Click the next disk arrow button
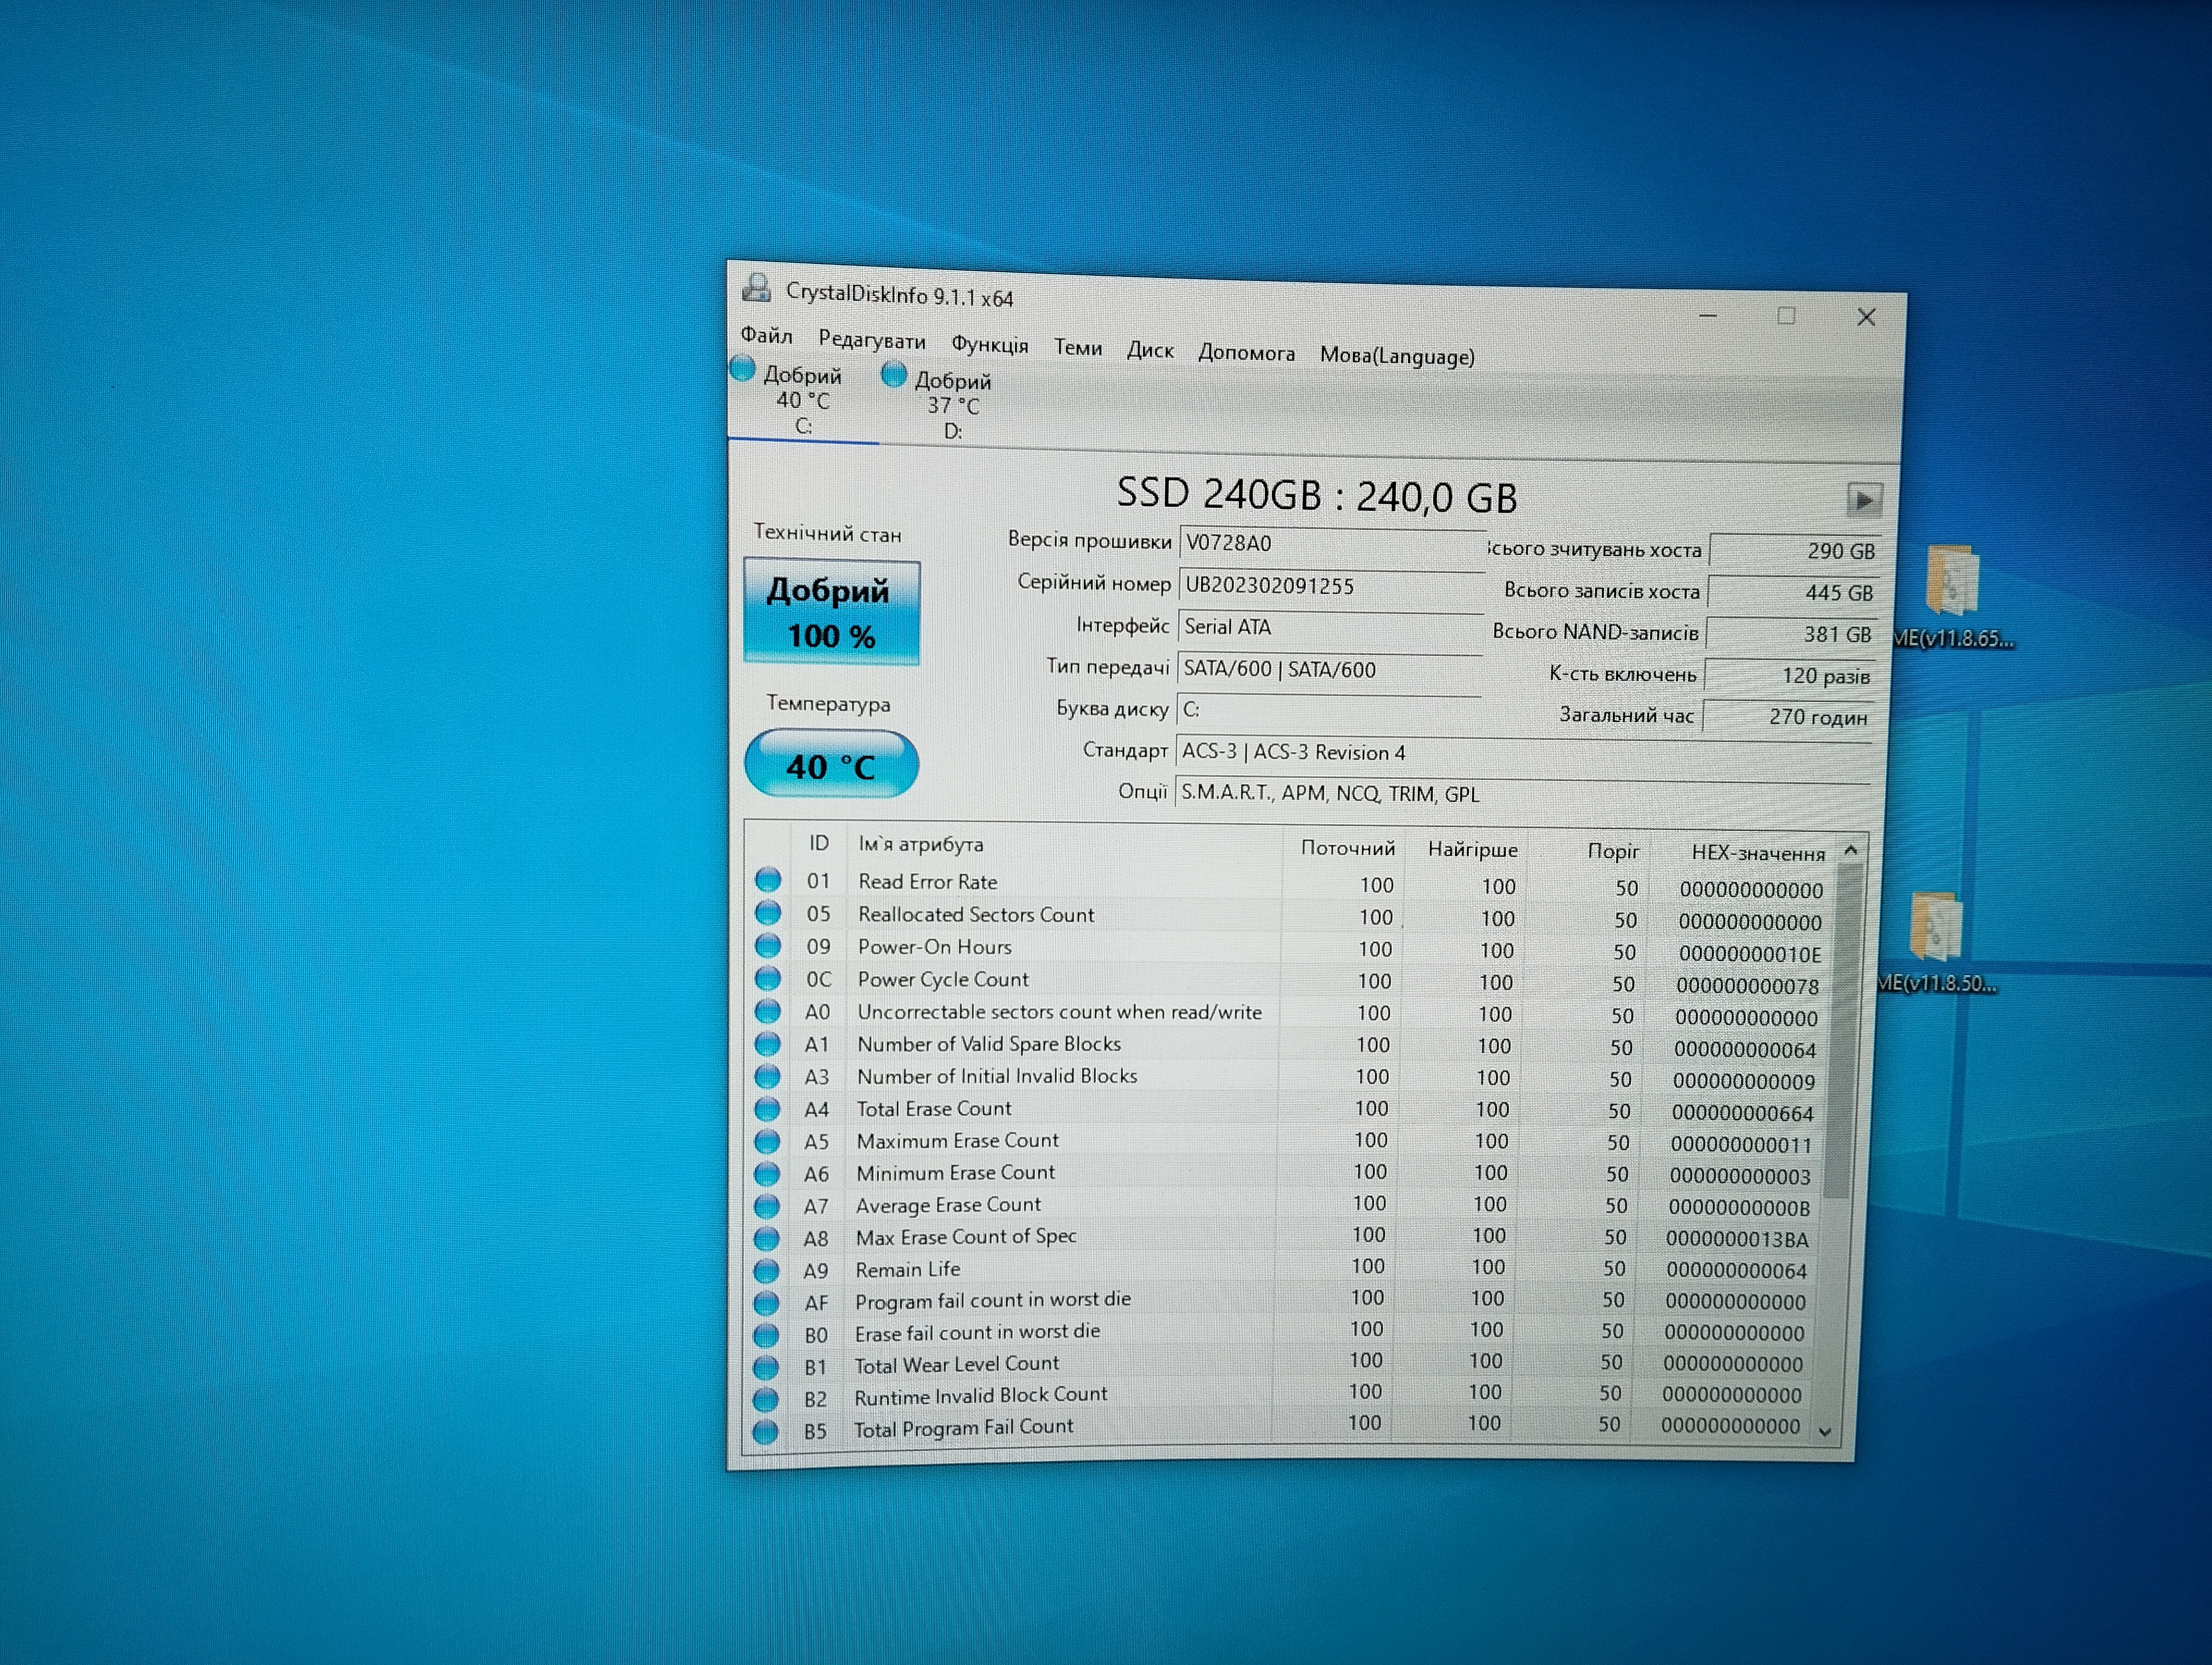The image size is (2212, 1665). [1863, 500]
